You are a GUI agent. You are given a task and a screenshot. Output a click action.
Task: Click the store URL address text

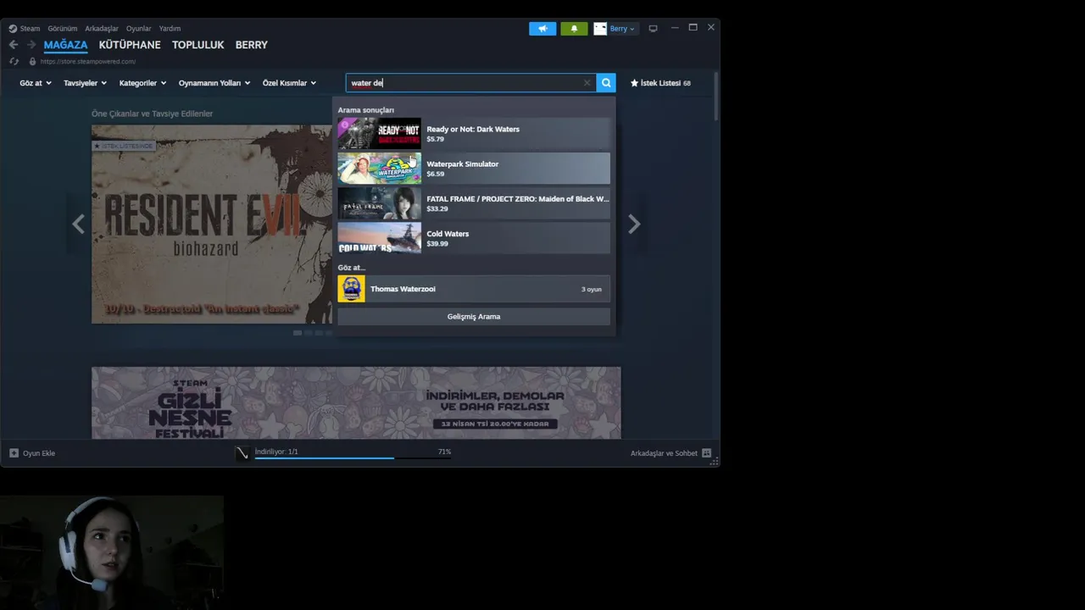(87, 61)
